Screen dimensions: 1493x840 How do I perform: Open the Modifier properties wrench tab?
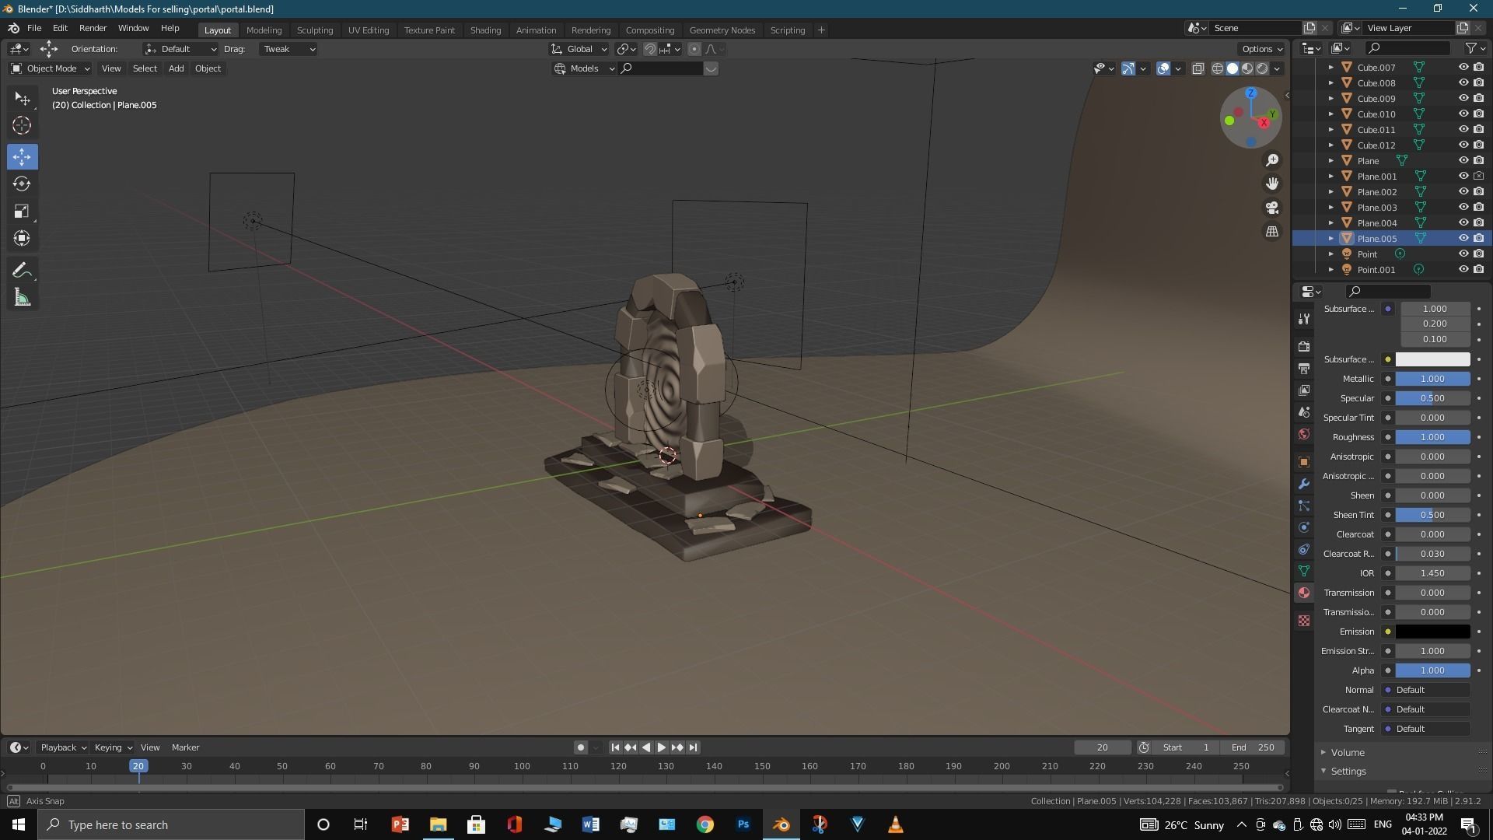point(1304,484)
